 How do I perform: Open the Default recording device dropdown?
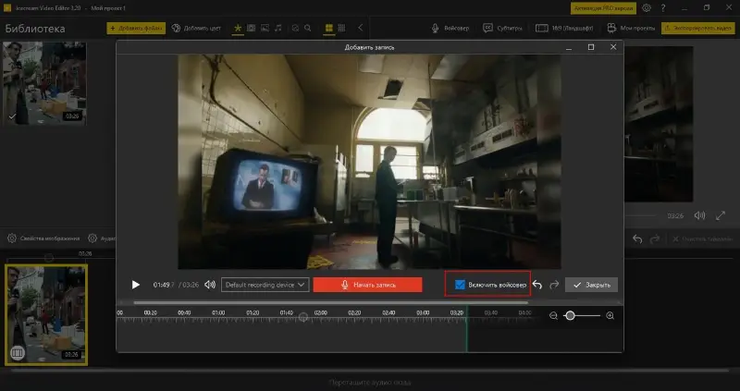coord(265,285)
